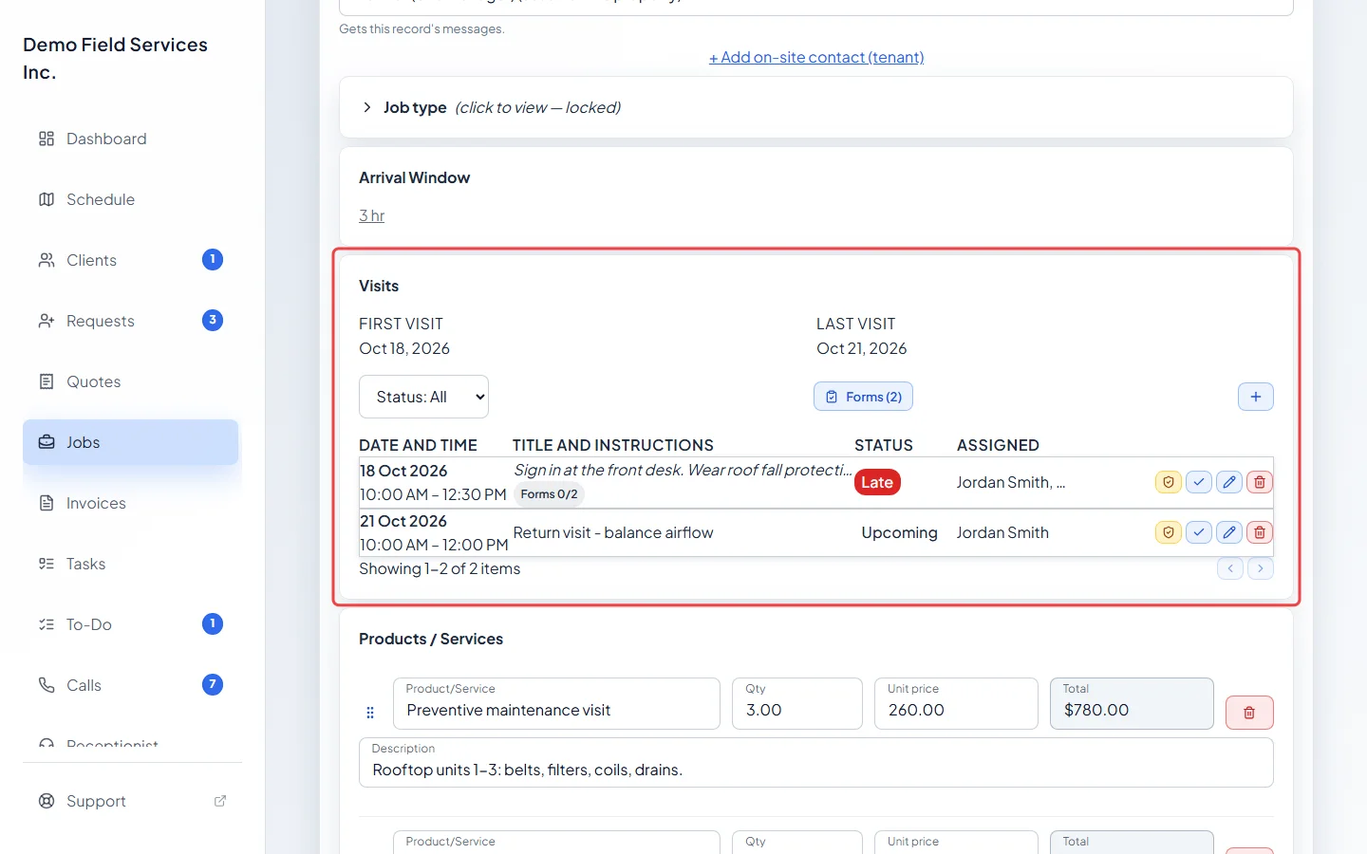This screenshot has height=854, width=1367.
Task: Click the Return visit - balance airflow title
Action: [613, 532]
